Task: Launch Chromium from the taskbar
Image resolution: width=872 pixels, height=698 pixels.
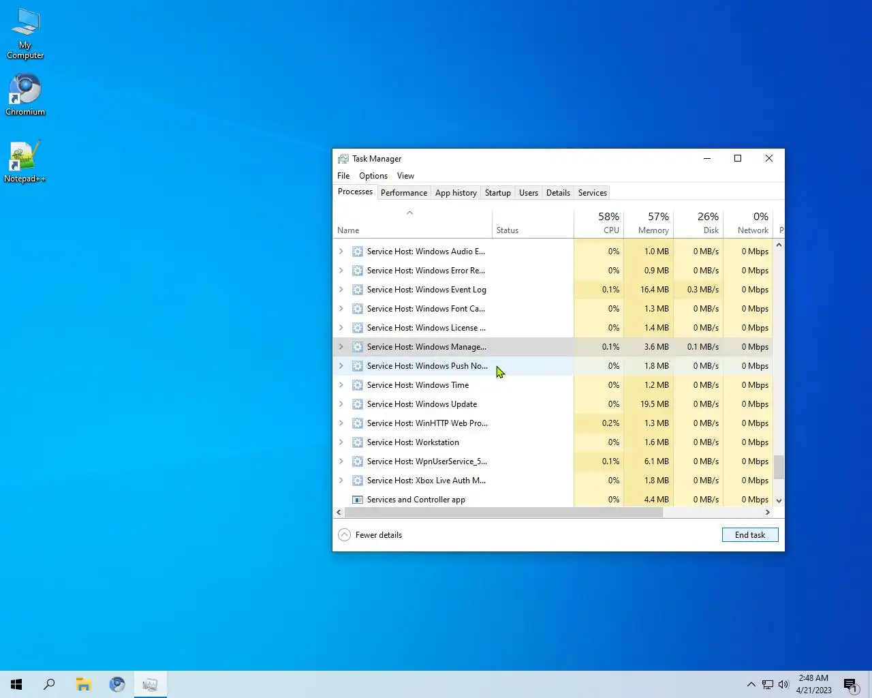Action: pos(116,684)
